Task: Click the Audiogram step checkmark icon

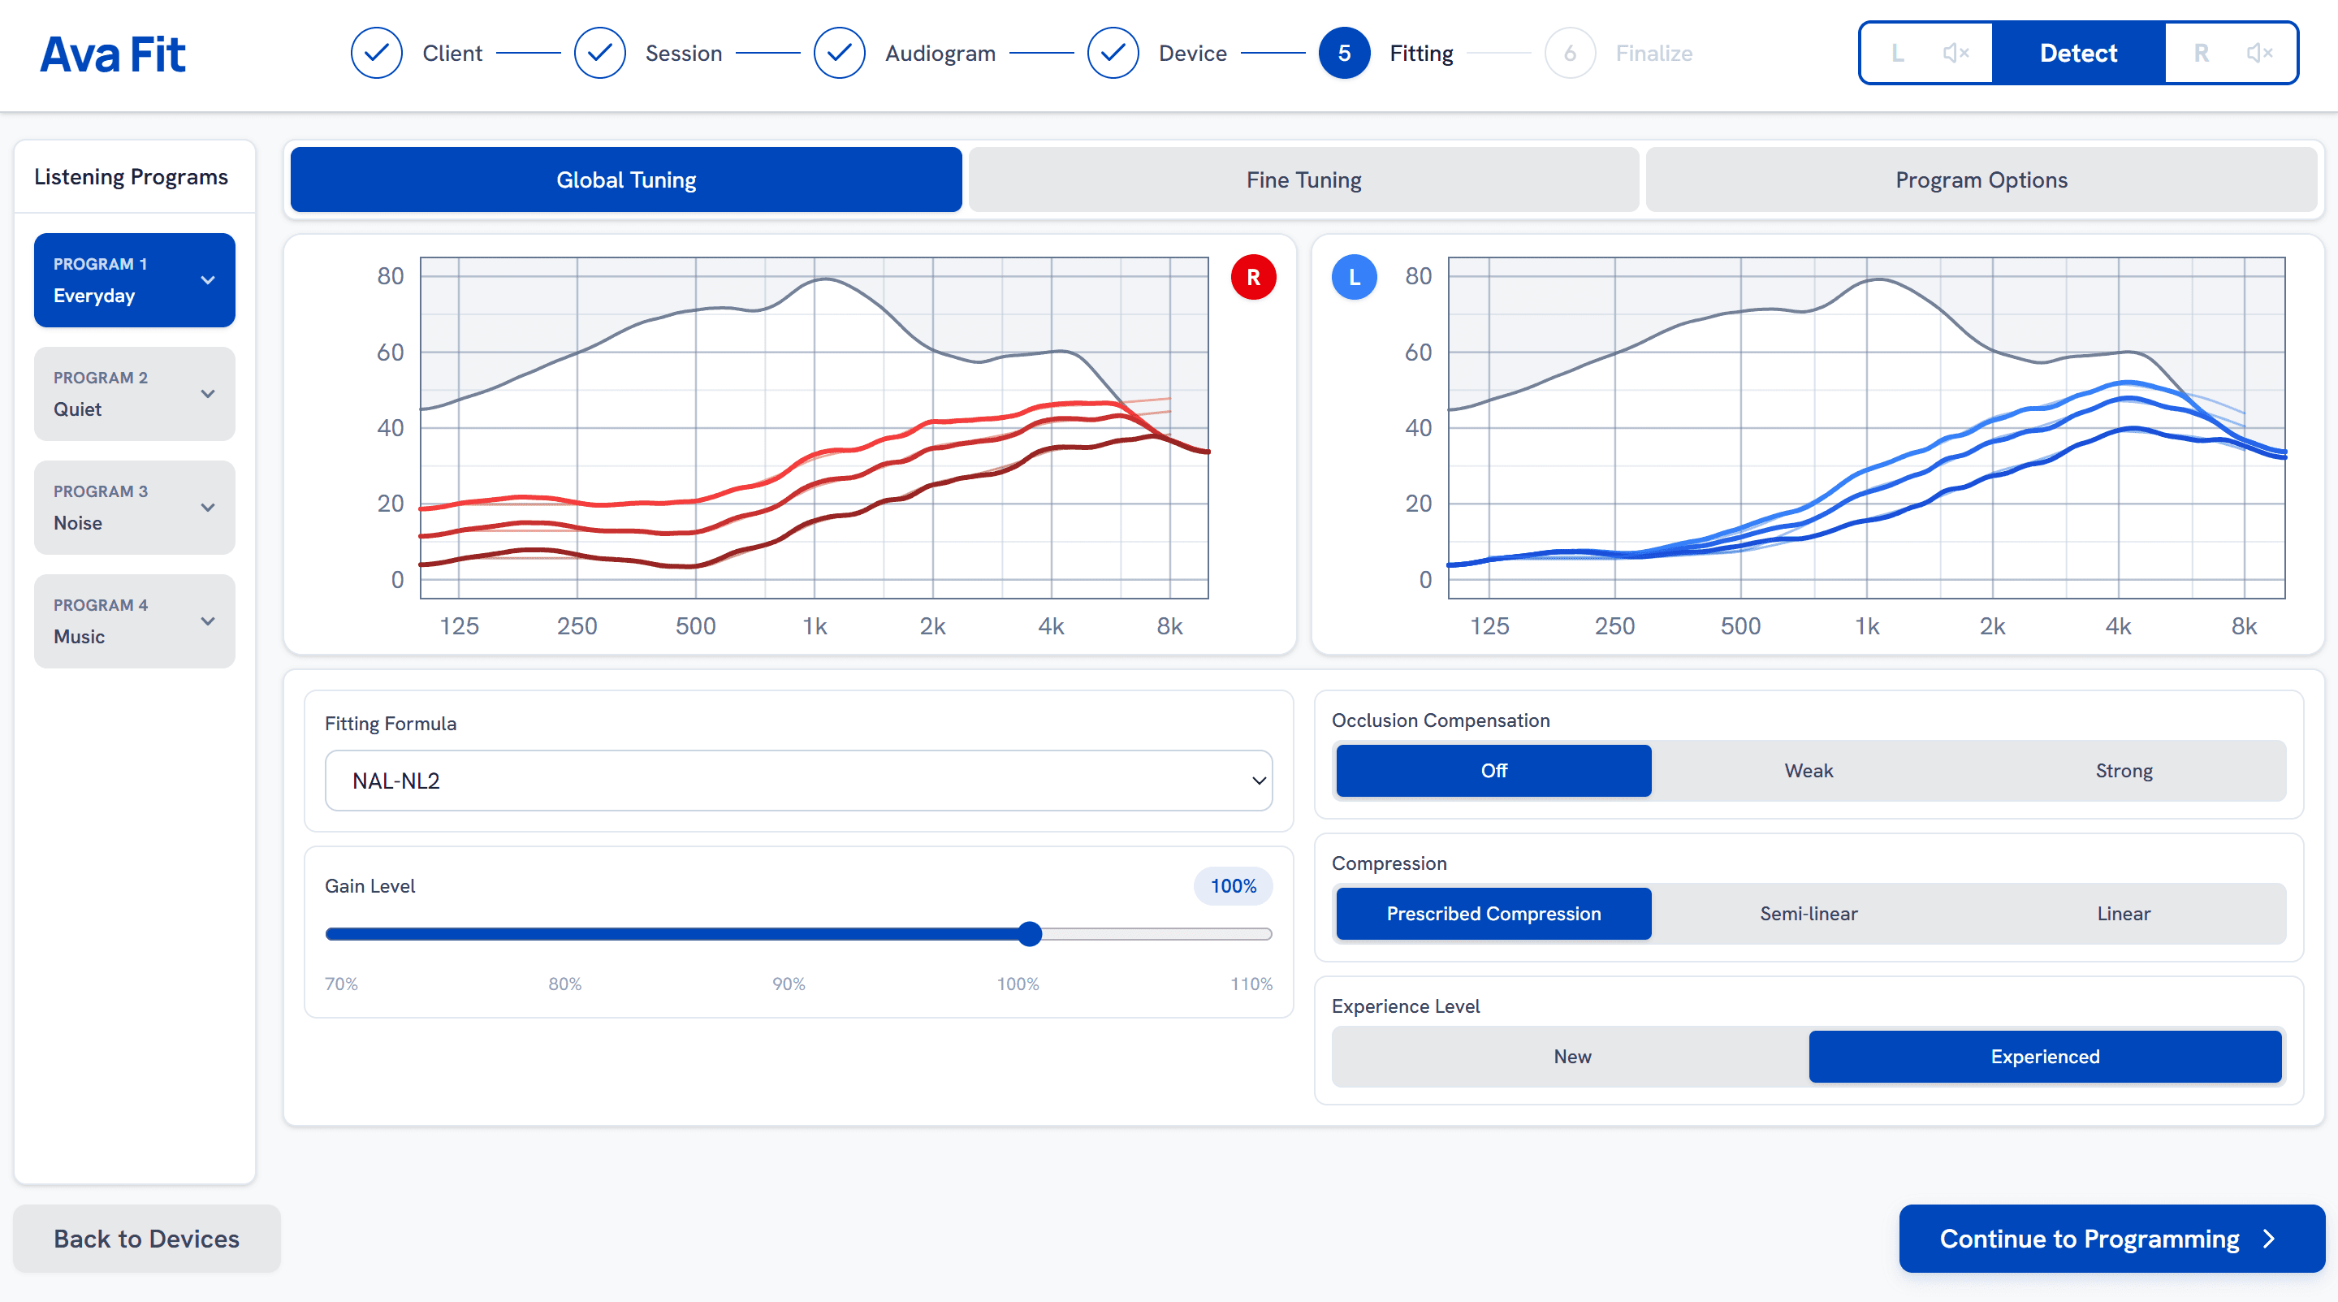Action: click(x=840, y=53)
